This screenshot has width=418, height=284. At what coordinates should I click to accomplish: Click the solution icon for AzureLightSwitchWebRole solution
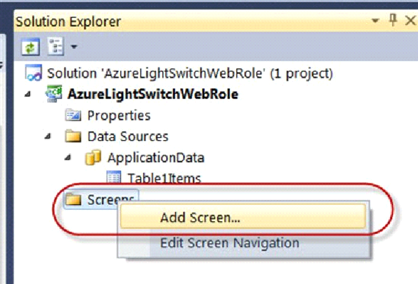point(34,74)
